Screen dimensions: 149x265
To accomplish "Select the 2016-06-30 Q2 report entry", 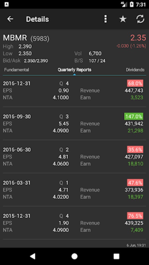I will point(74,157).
